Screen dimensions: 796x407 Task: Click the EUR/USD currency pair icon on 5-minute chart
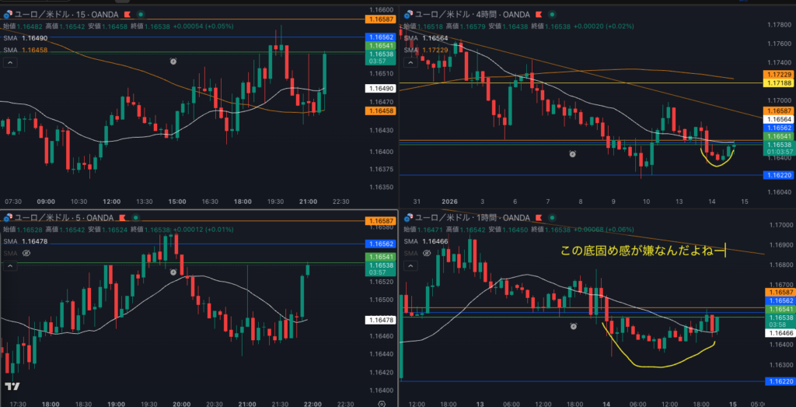[7, 218]
